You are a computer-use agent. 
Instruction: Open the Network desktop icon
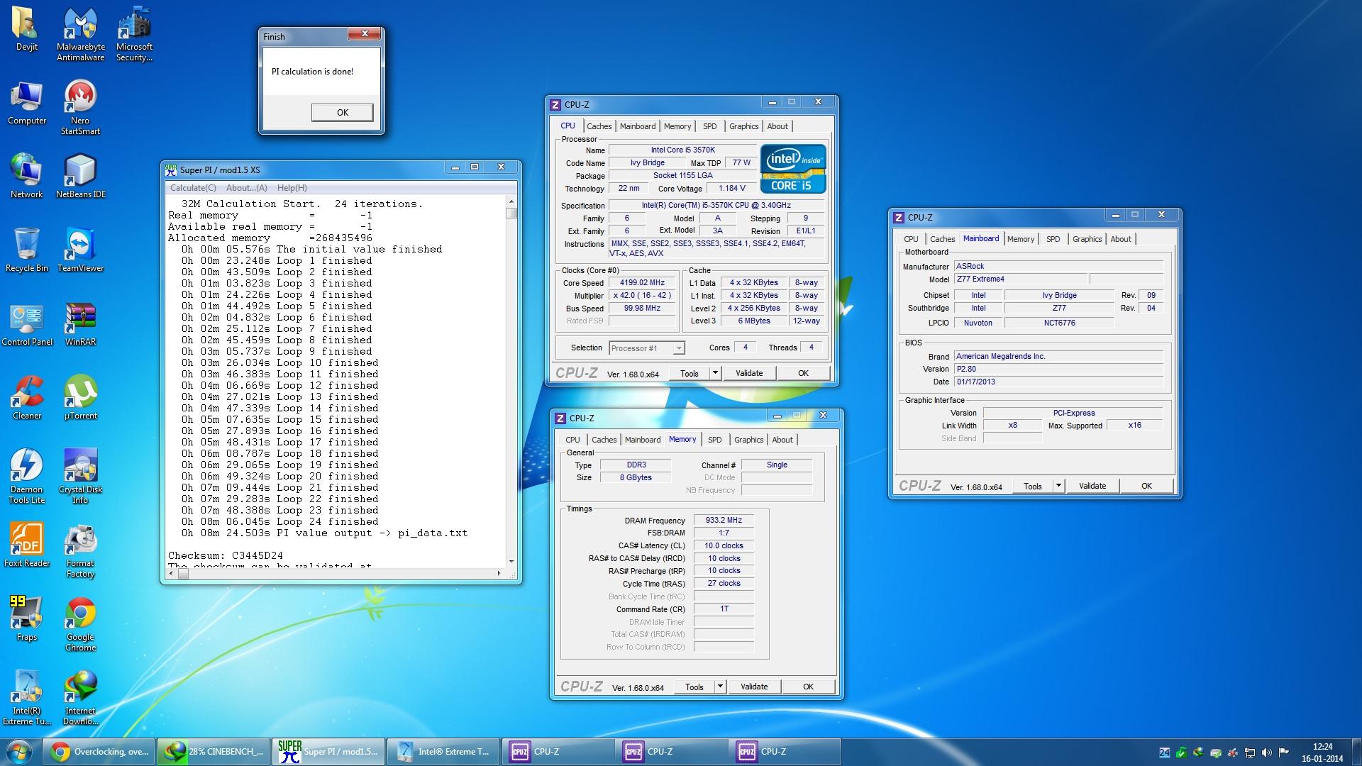point(26,176)
